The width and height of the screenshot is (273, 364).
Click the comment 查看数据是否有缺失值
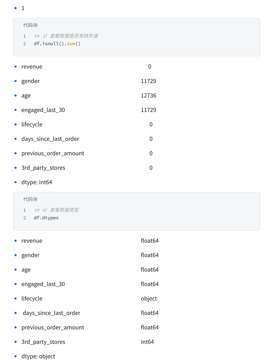(74, 36)
